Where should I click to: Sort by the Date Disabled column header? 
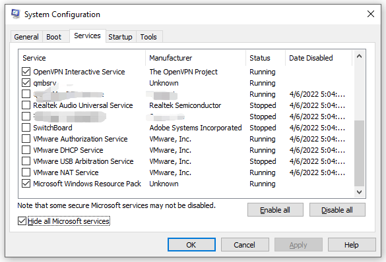click(319, 58)
